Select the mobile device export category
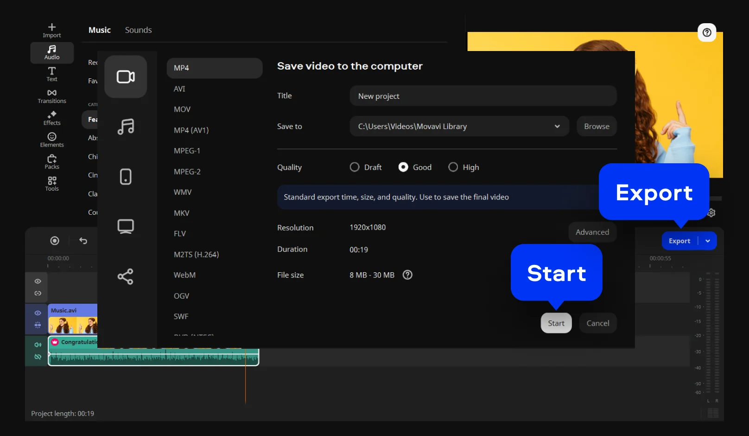Screen dimensions: 749x436 click(126, 176)
